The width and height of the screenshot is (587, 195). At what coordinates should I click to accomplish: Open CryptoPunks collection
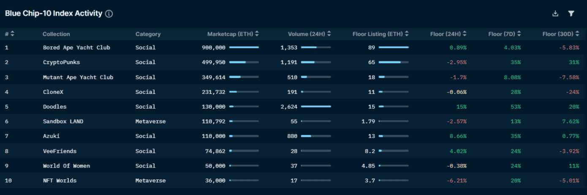61,62
